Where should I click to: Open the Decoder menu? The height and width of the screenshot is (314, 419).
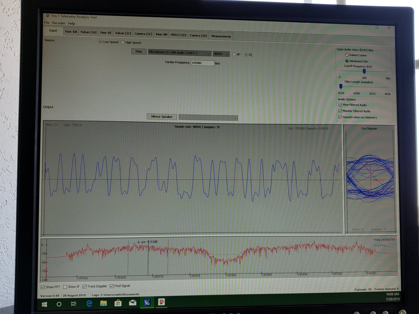(x=59, y=23)
